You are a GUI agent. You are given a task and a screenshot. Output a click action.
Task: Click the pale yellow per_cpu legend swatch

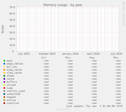[x=4, y=67]
